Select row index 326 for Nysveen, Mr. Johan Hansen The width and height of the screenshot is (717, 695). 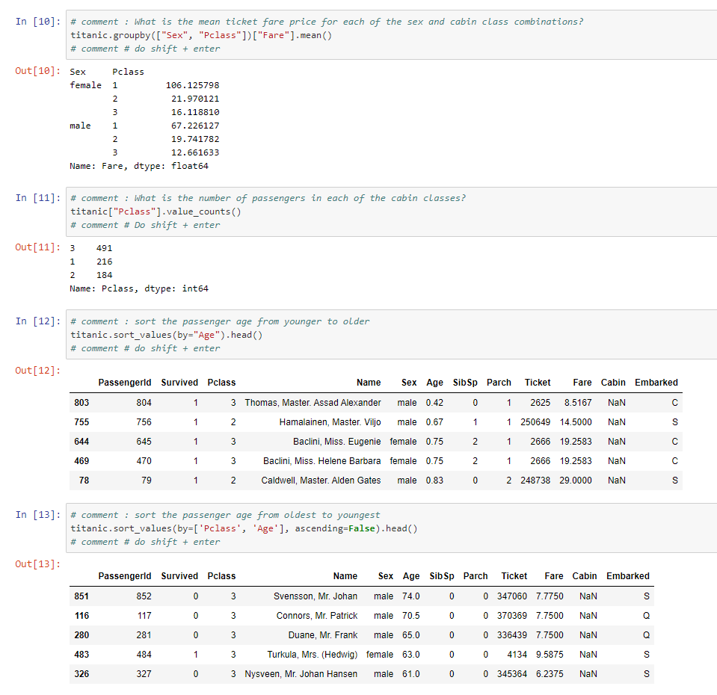tap(81, 674)
